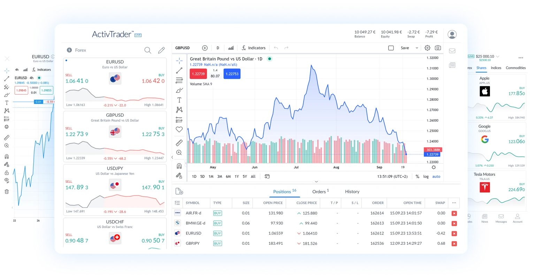Select the ruler measure tool in chart toolbar

click(179, 142)
